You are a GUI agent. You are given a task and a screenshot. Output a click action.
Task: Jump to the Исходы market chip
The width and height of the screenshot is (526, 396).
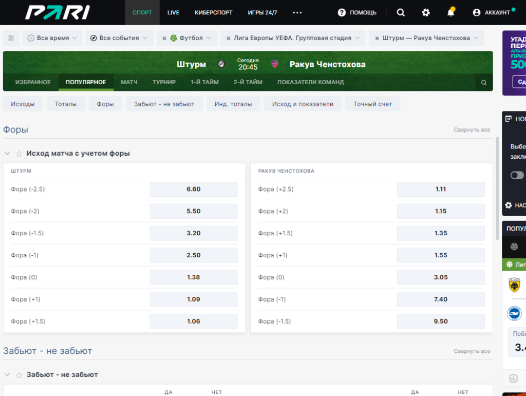[23, 104]
